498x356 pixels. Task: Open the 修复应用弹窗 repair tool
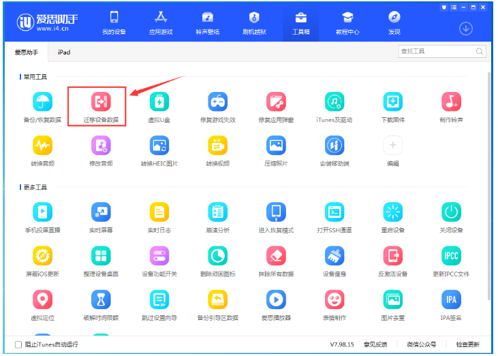277,108
